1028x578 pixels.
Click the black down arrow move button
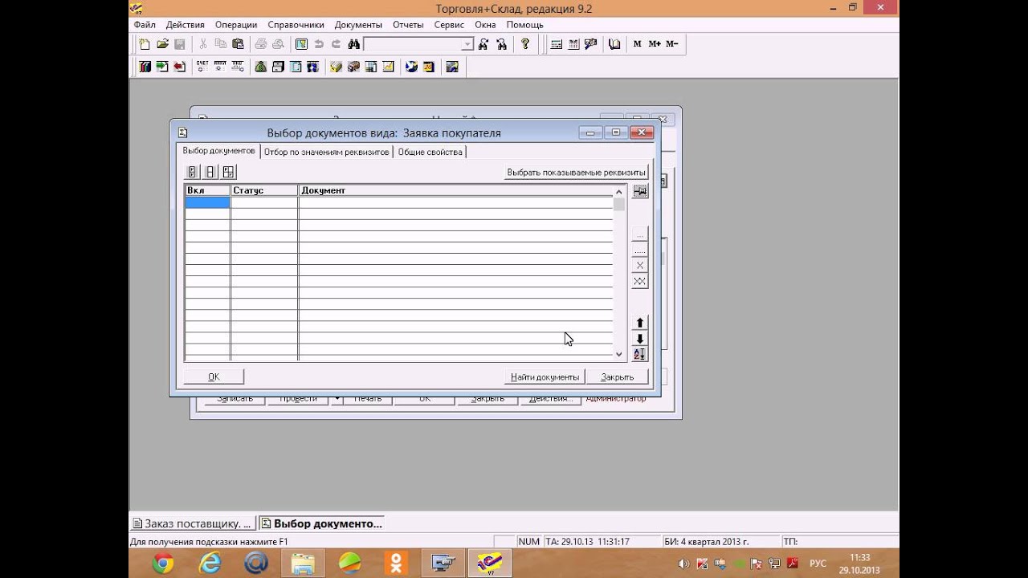point(640,339)
